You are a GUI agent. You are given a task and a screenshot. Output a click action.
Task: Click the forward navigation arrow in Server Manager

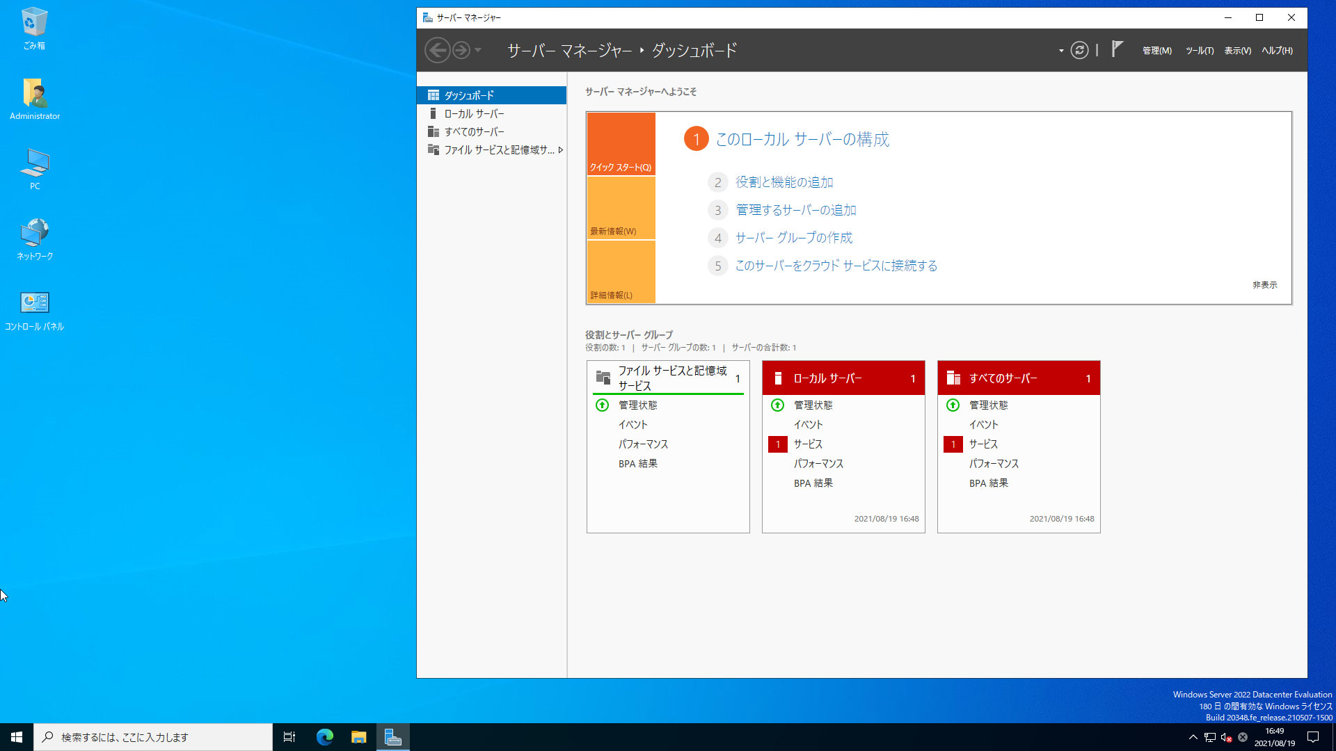click(461, 50)
